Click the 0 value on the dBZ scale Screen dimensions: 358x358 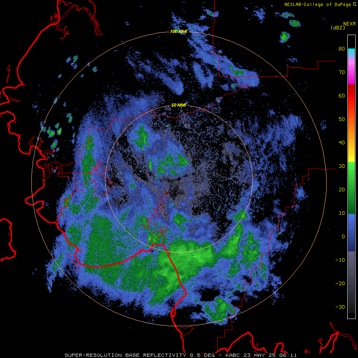343,237
